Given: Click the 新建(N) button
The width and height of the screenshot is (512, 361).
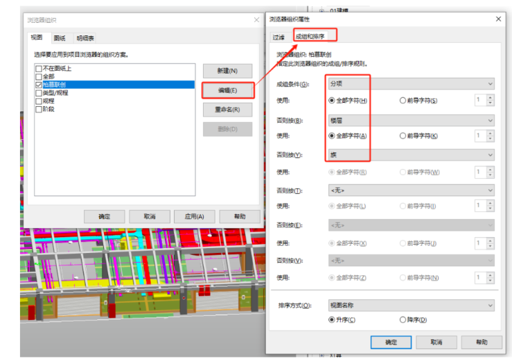Looking at the screenshot, I should (227, 71).
